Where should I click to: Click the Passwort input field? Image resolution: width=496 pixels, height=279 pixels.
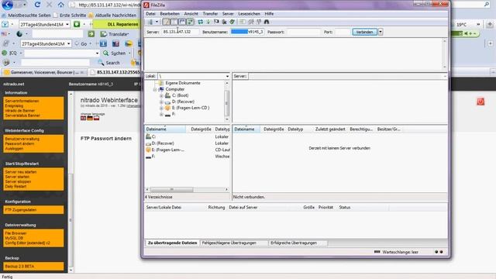pyautogui.click(x=304, y=32)
